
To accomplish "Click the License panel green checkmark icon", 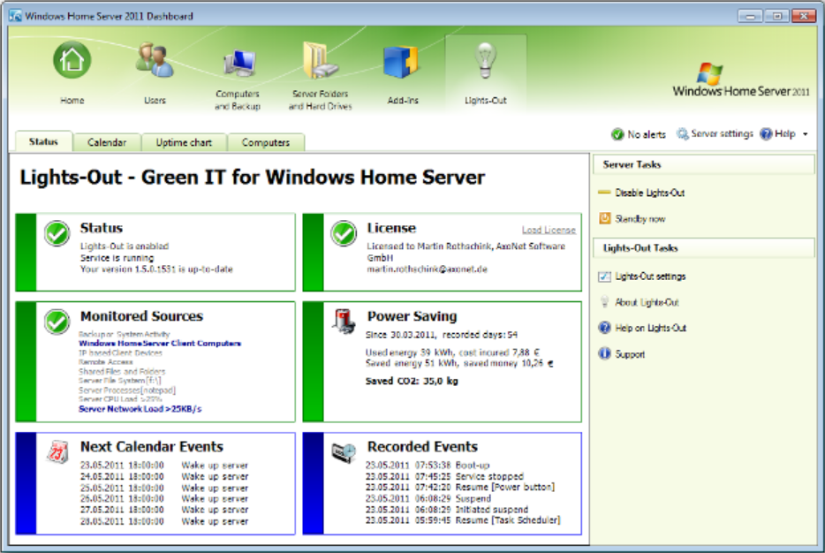I will tap(344, 233).
